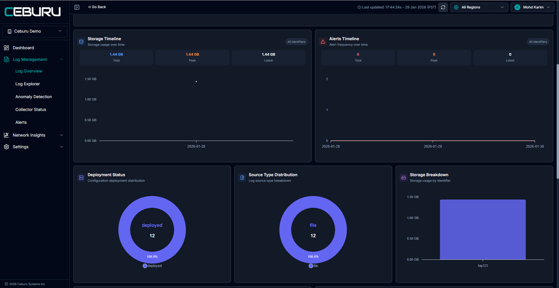Toggle the file legend swatch
Image resolution: width=559 pixels, height=288 pixels.
coord(311,266)
